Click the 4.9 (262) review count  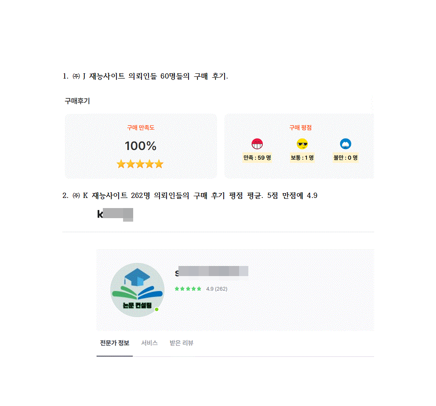[217, 289]
